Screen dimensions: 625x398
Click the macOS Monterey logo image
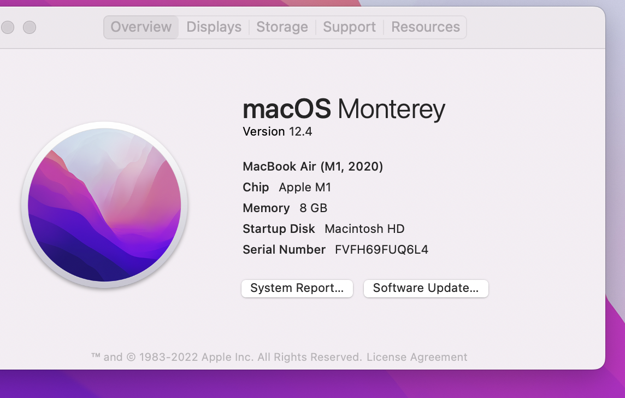(104, 204)
